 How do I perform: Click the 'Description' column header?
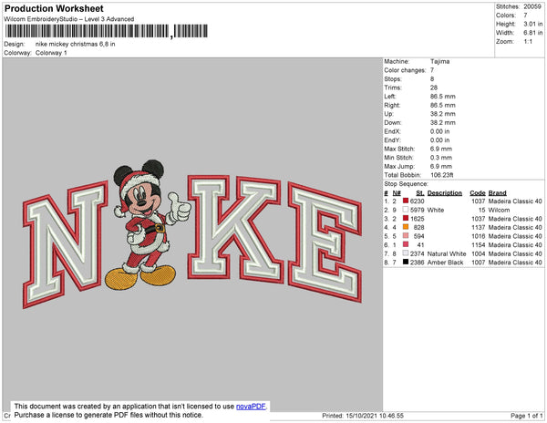pyautogui.click(x=445, y=193)
